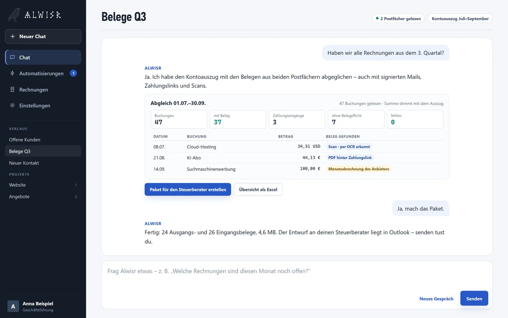Click the 2 Postfächer gelesen chip
The width and height of the screenshot is (508, 318).
click(x=398, y=19)
